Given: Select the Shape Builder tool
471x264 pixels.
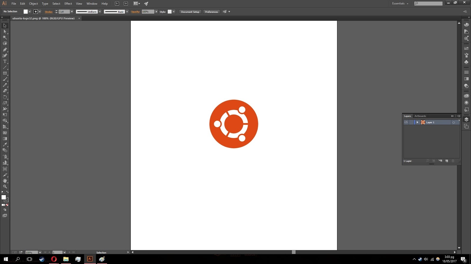Looking at the screenshot, I should (5, 121).
